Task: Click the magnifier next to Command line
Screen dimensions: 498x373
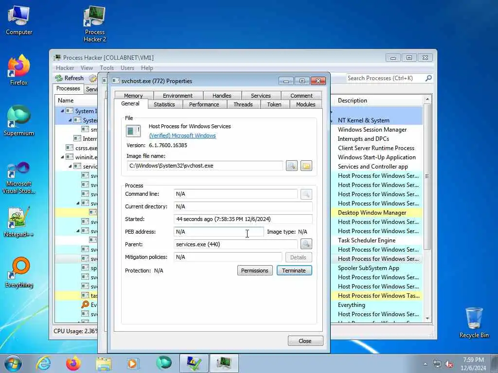Action: tap(306, 194)
